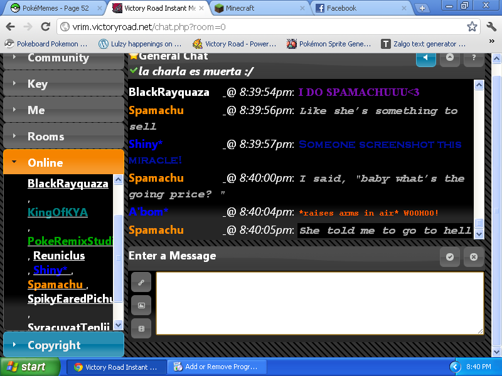Viewport: 502px width, 376px height.
Task: Send the message with the checkmark button
Action: point(450,257)
